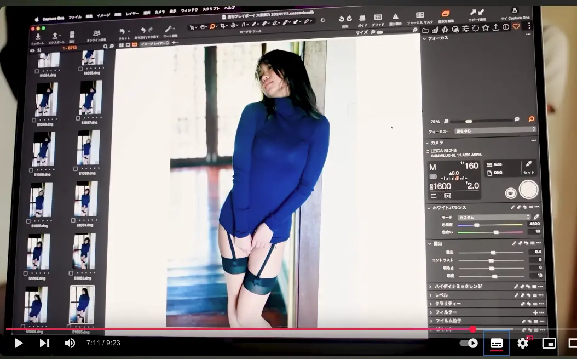Viewport: 577px width, 359px height.
Task: Open the My Capture One account icon
Action: point(515,11)
